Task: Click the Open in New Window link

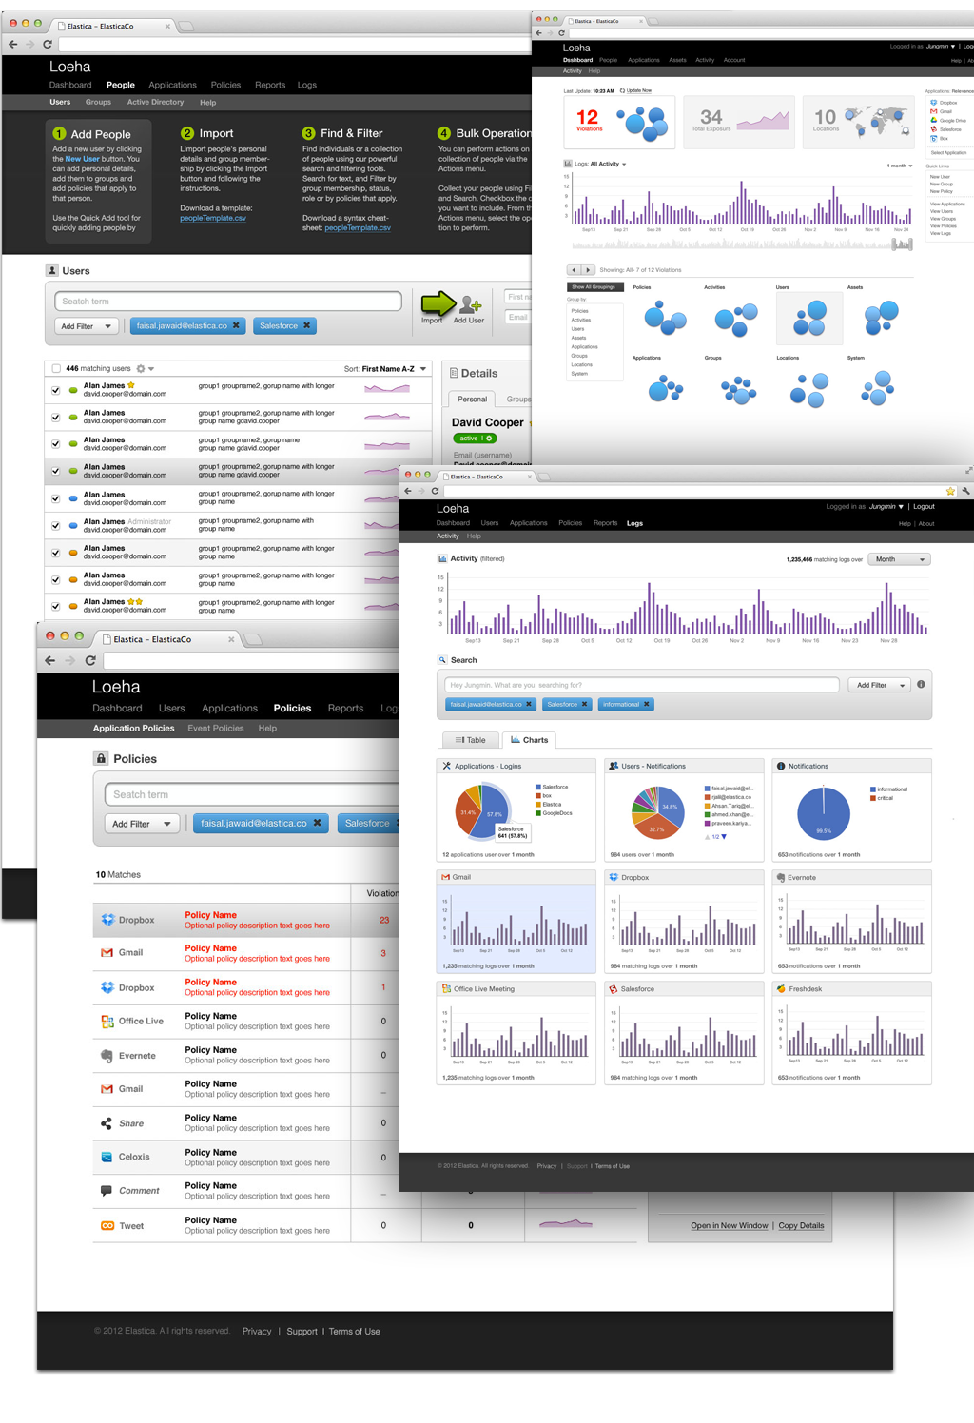Action: 729,1226
